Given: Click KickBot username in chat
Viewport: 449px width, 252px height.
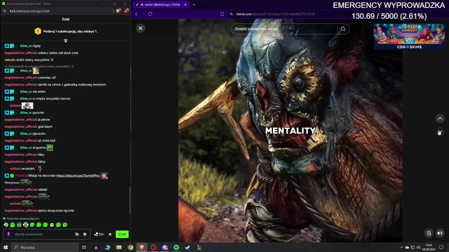Looking at the screenshot, I should [x=21, y=175].
